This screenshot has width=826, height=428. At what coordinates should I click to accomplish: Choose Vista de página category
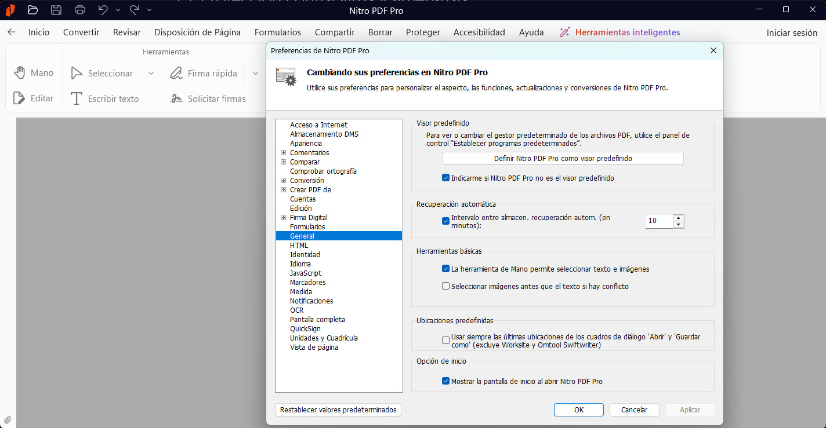coord(314,347)
